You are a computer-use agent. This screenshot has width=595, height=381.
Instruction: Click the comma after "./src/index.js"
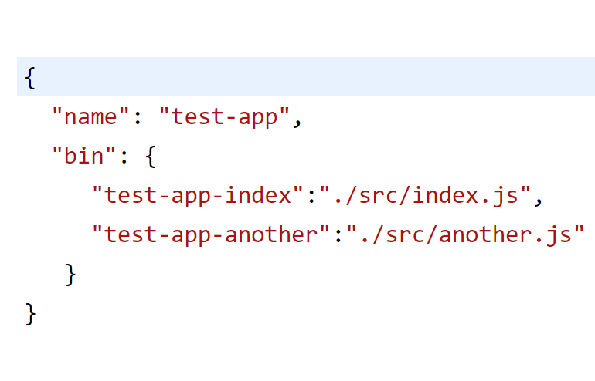538,198
